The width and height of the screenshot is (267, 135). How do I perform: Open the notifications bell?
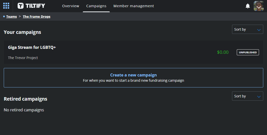pyautogui.click(x=248, y=6)
